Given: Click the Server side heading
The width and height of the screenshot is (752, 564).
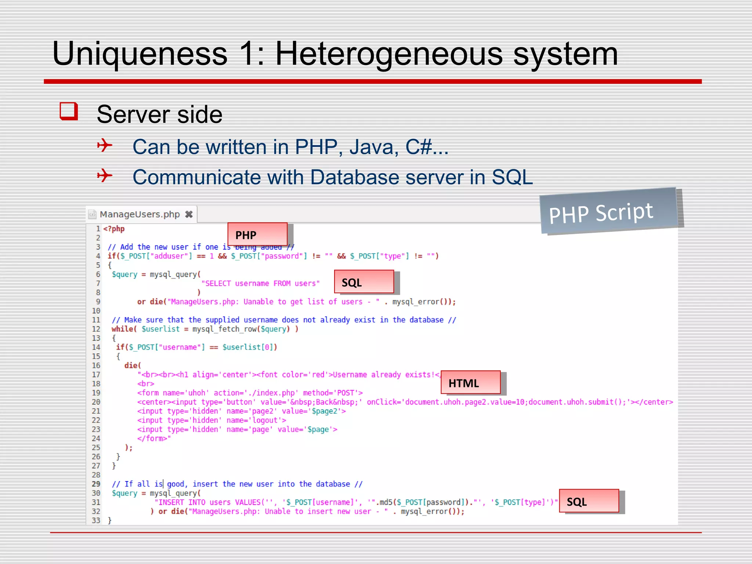Looking at the screenshot, I should tap(159, 114).
